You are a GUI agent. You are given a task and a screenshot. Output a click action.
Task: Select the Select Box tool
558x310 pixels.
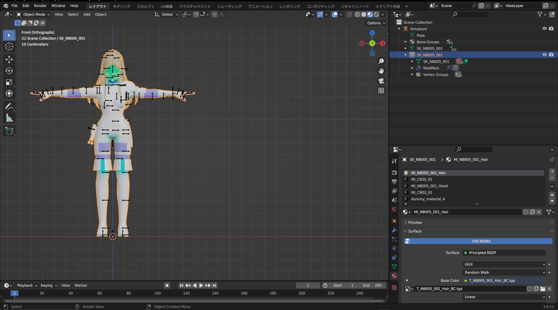(9, 35)
